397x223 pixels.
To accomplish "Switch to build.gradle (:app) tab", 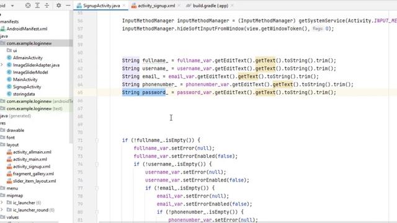I will [x=210, y=6].
